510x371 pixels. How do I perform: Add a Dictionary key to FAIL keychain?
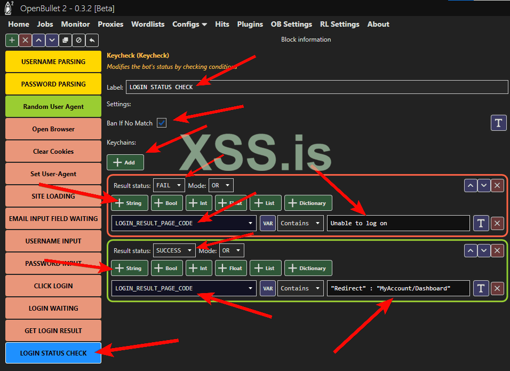(308, 203)
